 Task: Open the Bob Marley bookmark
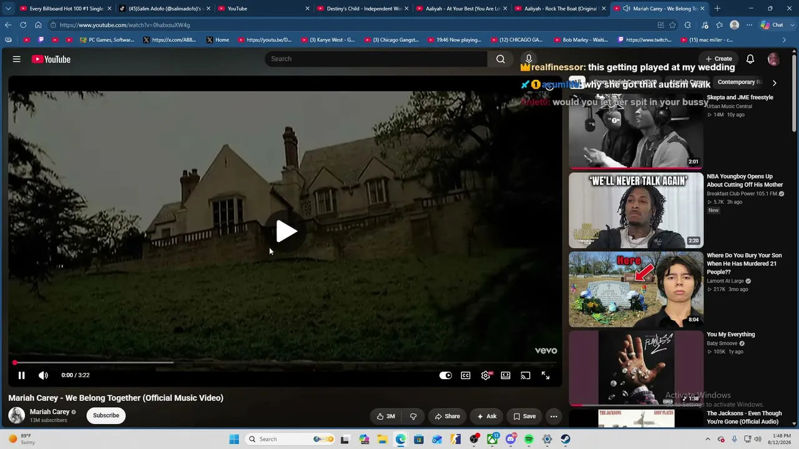(581, 40)
